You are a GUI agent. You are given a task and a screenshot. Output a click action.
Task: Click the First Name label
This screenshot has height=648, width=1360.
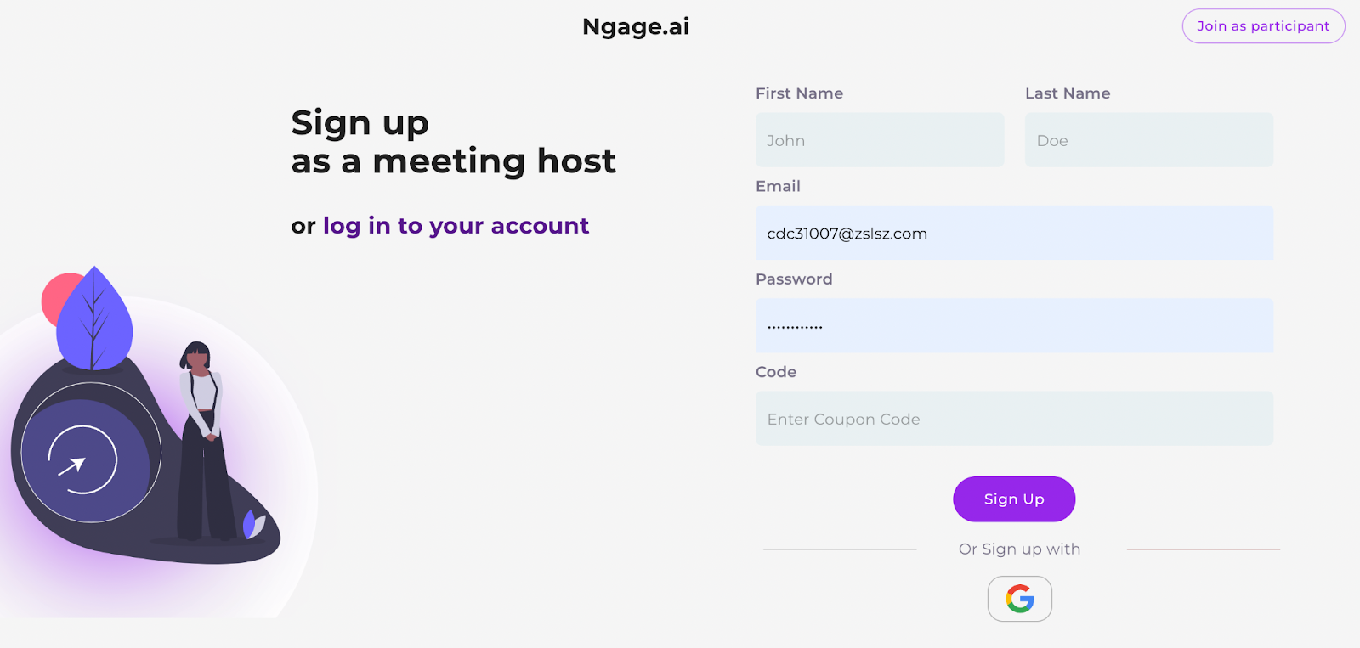coord(799,93)
